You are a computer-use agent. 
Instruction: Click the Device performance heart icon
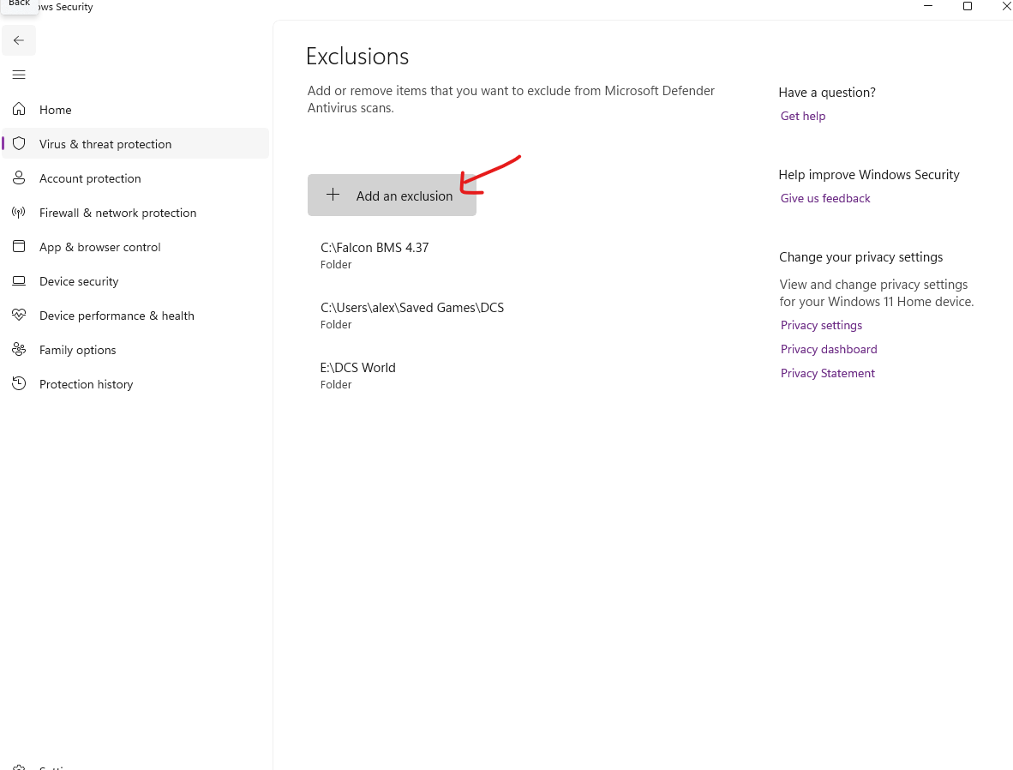[x=19, y=315]
